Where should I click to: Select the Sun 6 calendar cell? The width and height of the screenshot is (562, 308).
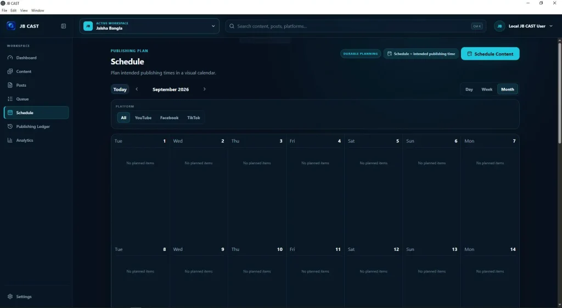coord(431,188)
